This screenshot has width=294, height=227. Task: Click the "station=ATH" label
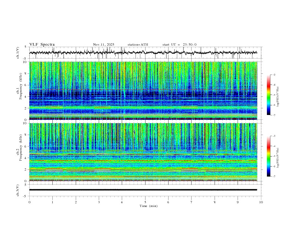[x=138, y=45]
